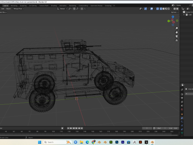The image size is (193, 145).
Task: Open object type visibility dropdown
Action: click(141, 9)
